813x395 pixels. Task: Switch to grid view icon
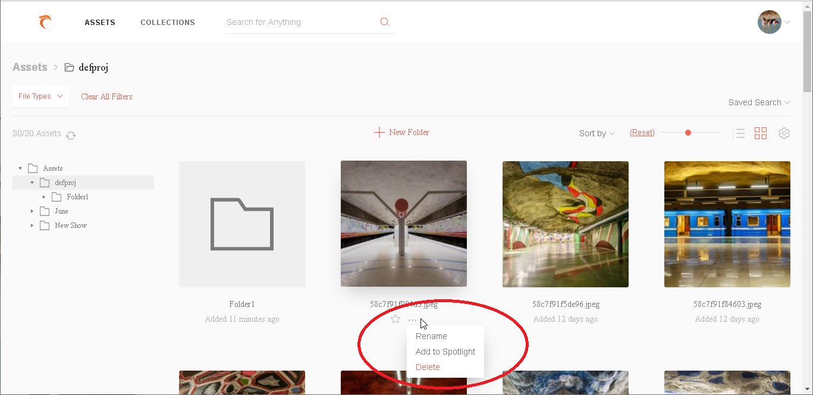coord(761,133)
